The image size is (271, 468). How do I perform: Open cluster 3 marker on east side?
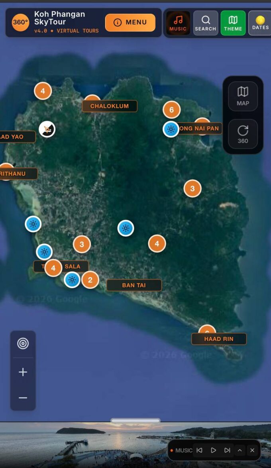pos(192,188)
